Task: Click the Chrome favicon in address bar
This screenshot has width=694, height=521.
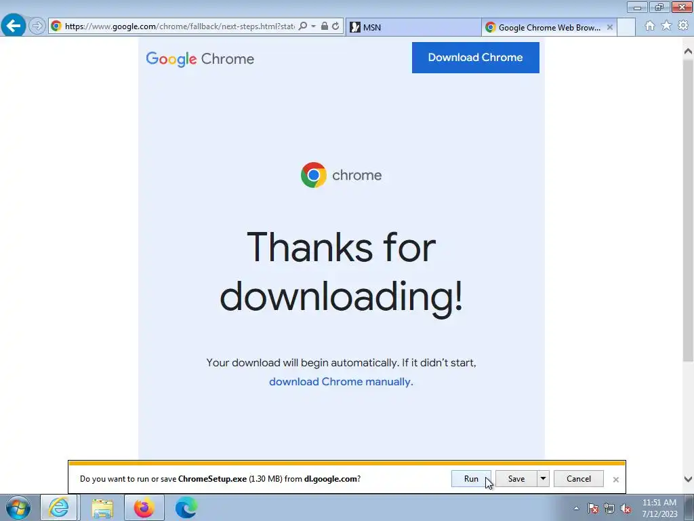Action: 56,26
